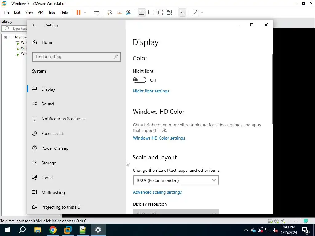Click the CD/DVD drive status icon
This screenshot has height=236, width=315.
point(277,221)
